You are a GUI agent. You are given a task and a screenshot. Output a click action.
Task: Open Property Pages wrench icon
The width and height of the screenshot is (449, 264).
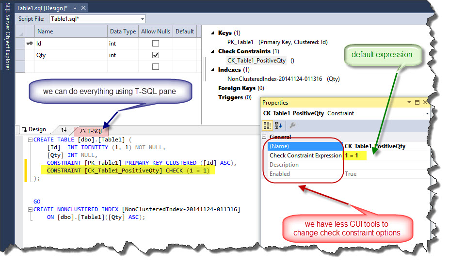point(292,125)
